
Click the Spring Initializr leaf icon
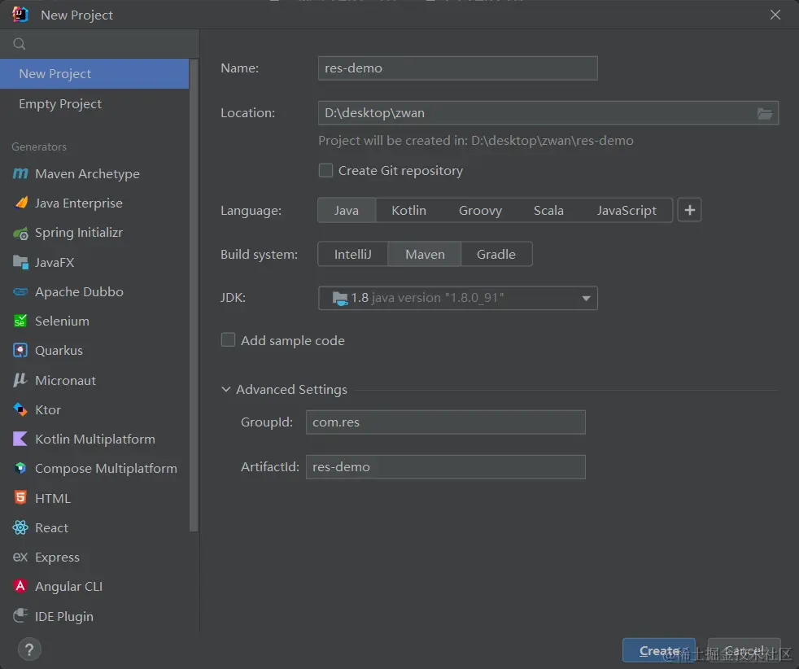21,234
